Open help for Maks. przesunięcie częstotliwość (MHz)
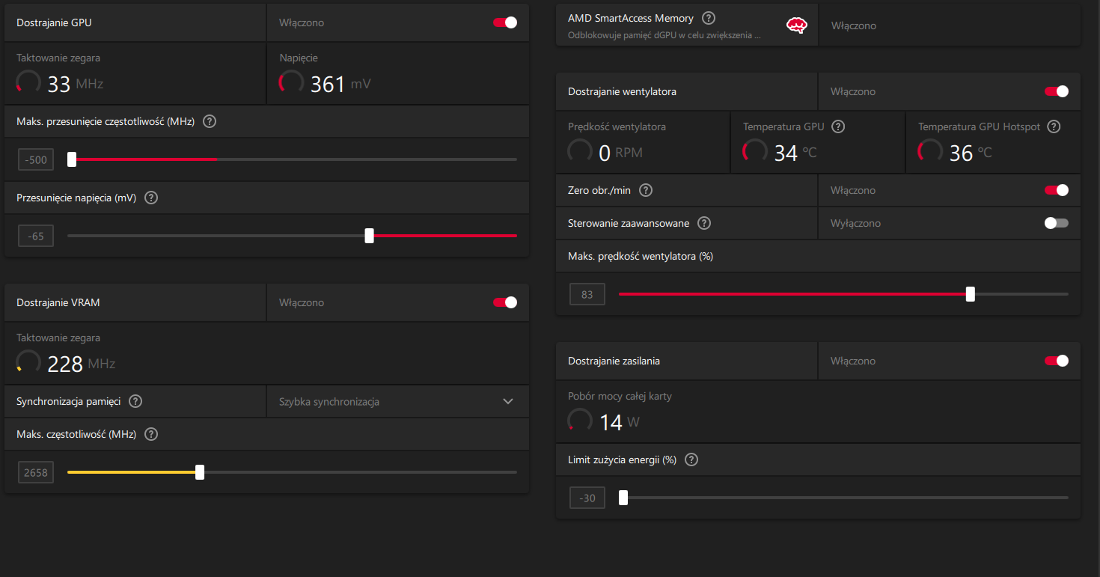This screenshot has width=1100, height=577. (x=210, y=121)
